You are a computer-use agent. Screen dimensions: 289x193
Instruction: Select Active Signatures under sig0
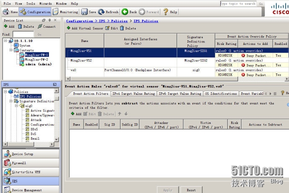tap(40, 110)
